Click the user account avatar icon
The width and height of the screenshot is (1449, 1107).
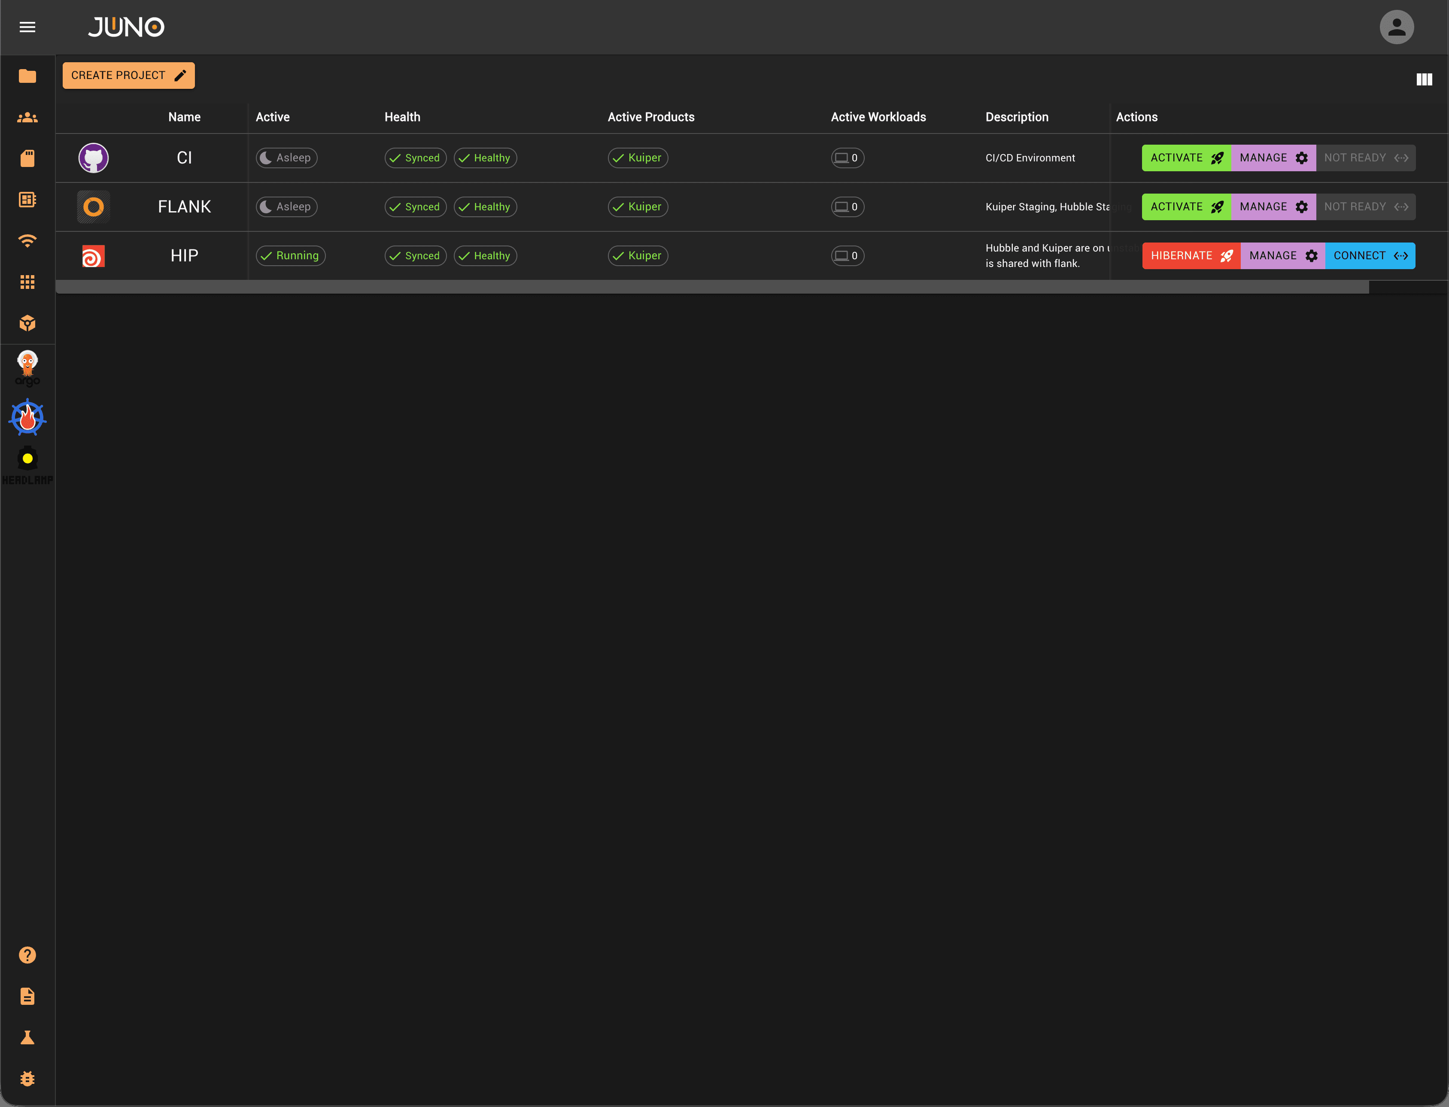(x=1396, y=27)
